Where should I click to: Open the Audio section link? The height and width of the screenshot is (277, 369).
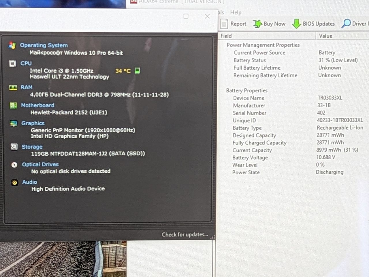pos(30,182)
